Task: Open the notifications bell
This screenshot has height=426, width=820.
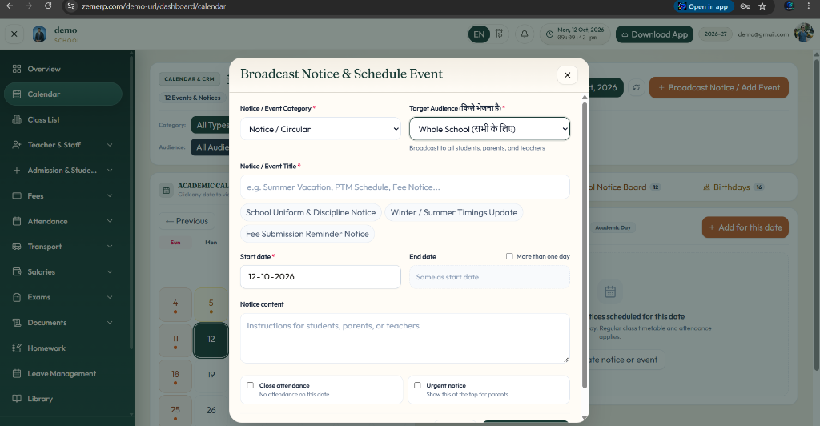Action: click(x=524, y=34)
